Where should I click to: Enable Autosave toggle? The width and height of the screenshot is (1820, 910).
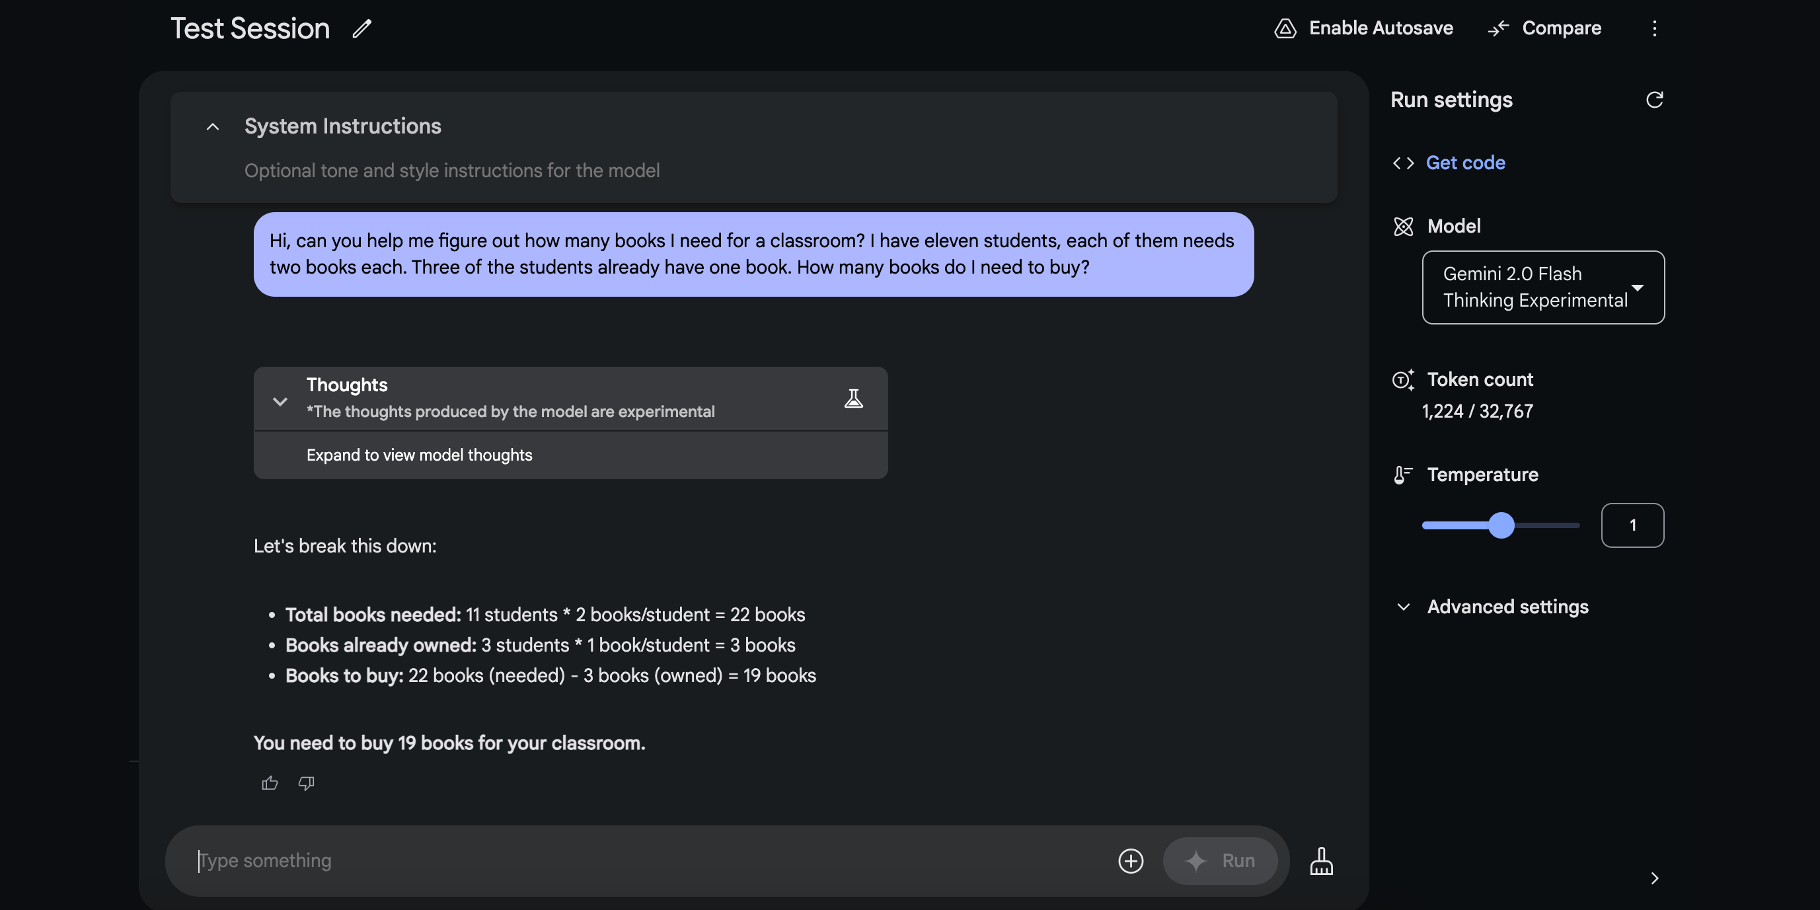pyautogui.click(x=1363, y=28)
